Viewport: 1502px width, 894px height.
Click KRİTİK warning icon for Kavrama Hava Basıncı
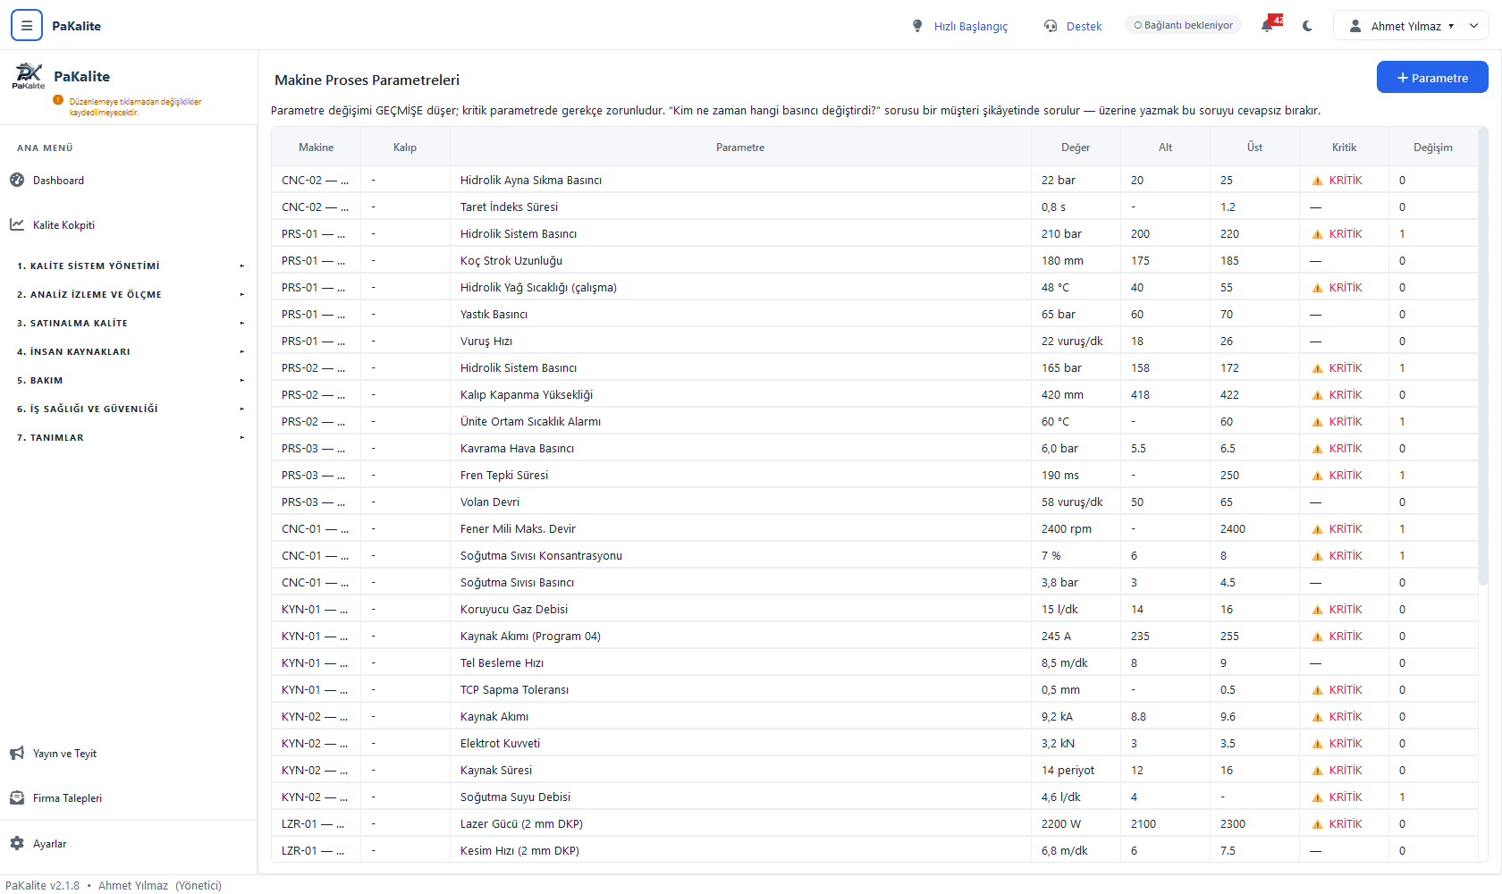(x=1317, y=449)
